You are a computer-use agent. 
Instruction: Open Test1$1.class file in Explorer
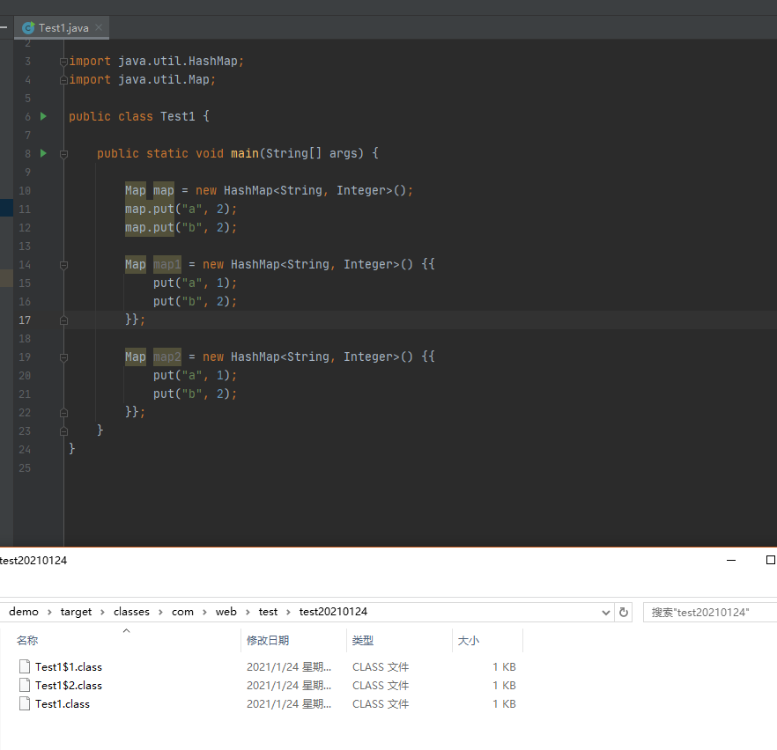click(x=69, y=667)
